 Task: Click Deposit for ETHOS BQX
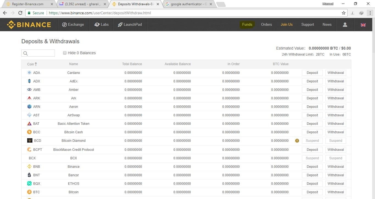coord(312,184)
